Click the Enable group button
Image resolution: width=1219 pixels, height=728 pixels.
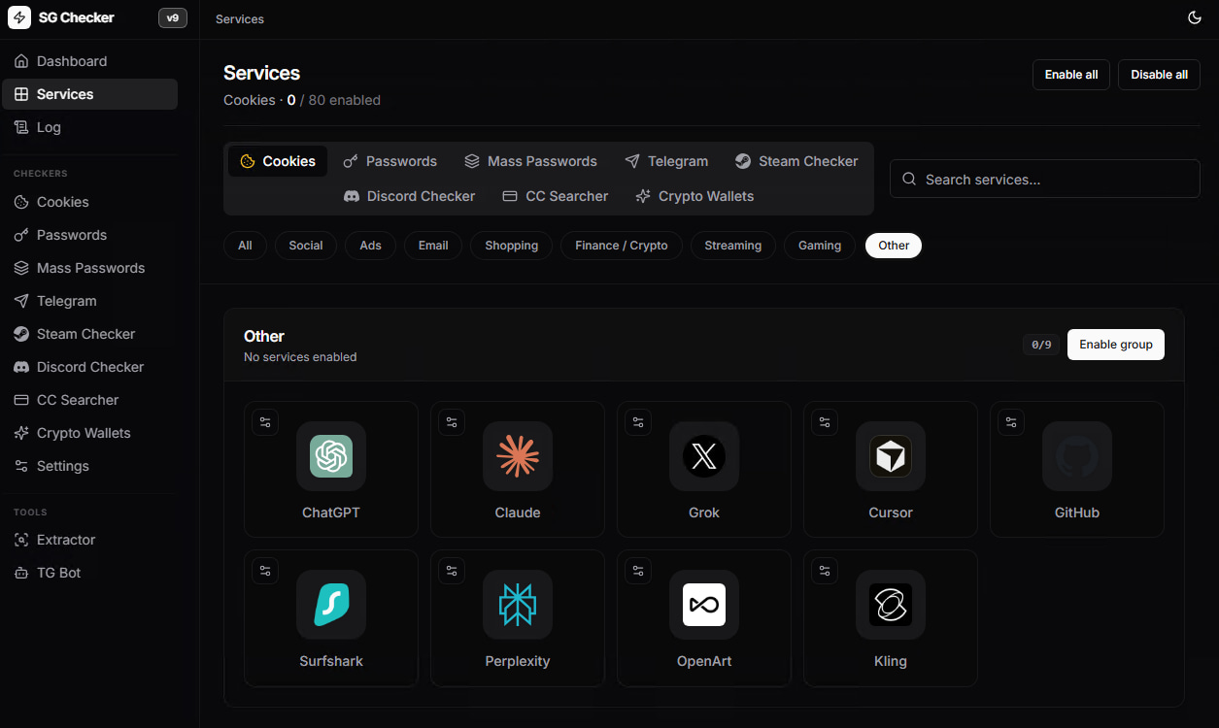pyautogui.click(x=1116, y=345)
